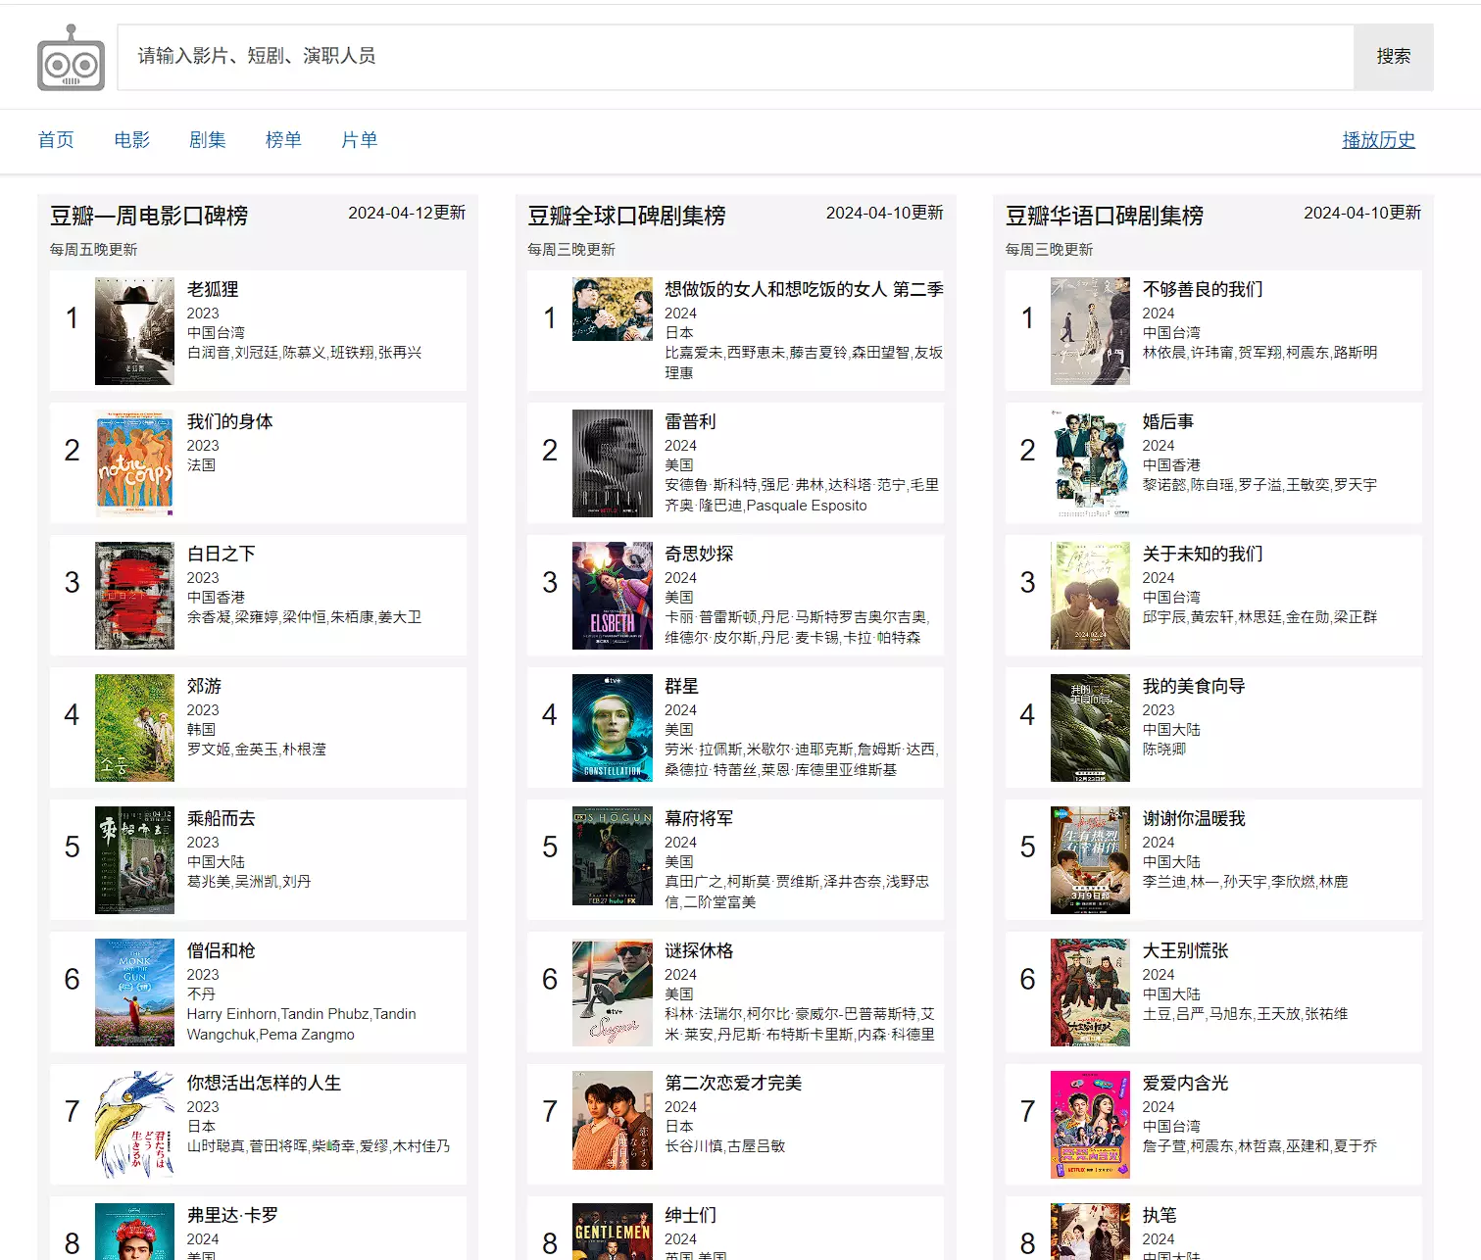
Task: Open the 群星 Constellation poster
Action: (x=613, y=728)
